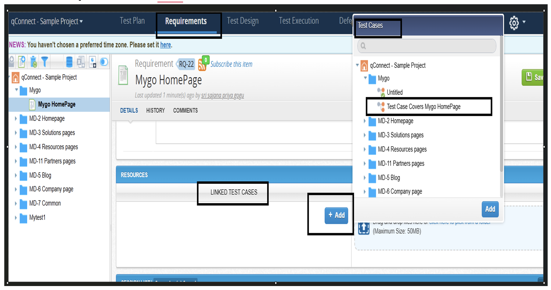
Task: Click the Test Cases search field
Action: pos(427,46)
